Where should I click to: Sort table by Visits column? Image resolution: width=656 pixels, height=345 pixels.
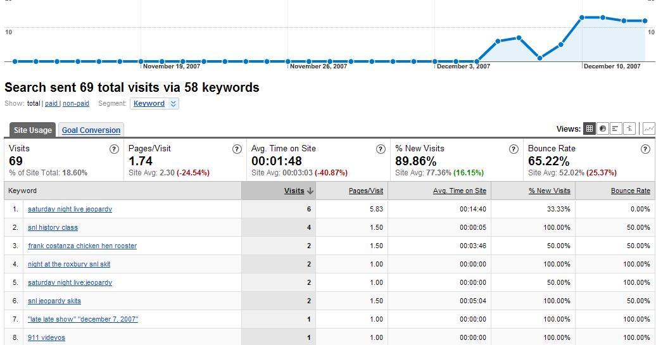click(294, 191)
